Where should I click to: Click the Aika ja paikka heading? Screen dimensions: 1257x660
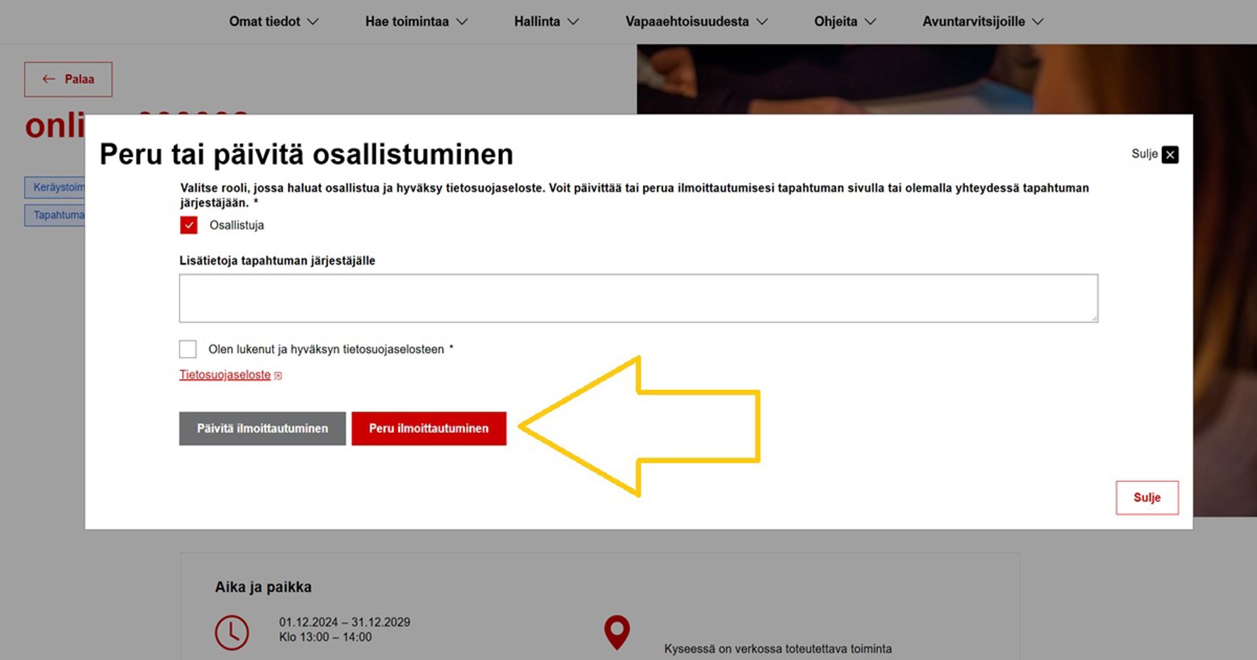click(263, 587)
